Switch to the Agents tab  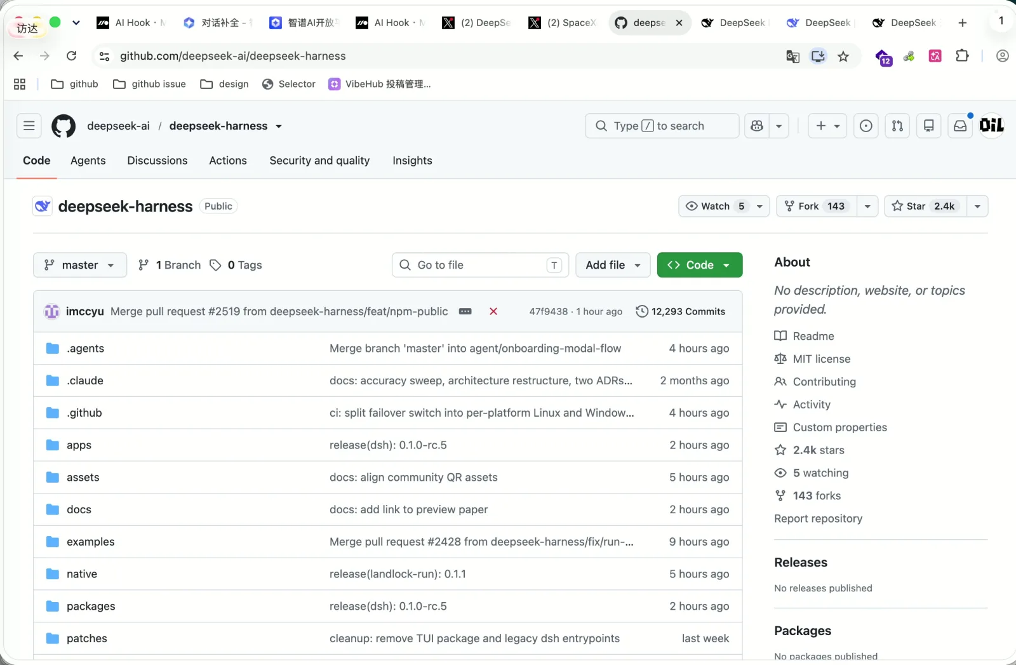[88, 161]
